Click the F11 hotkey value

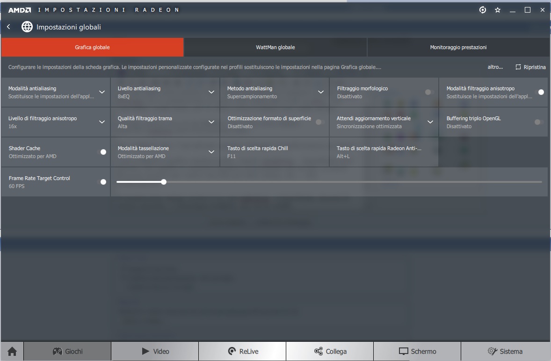tap(231, 156)
